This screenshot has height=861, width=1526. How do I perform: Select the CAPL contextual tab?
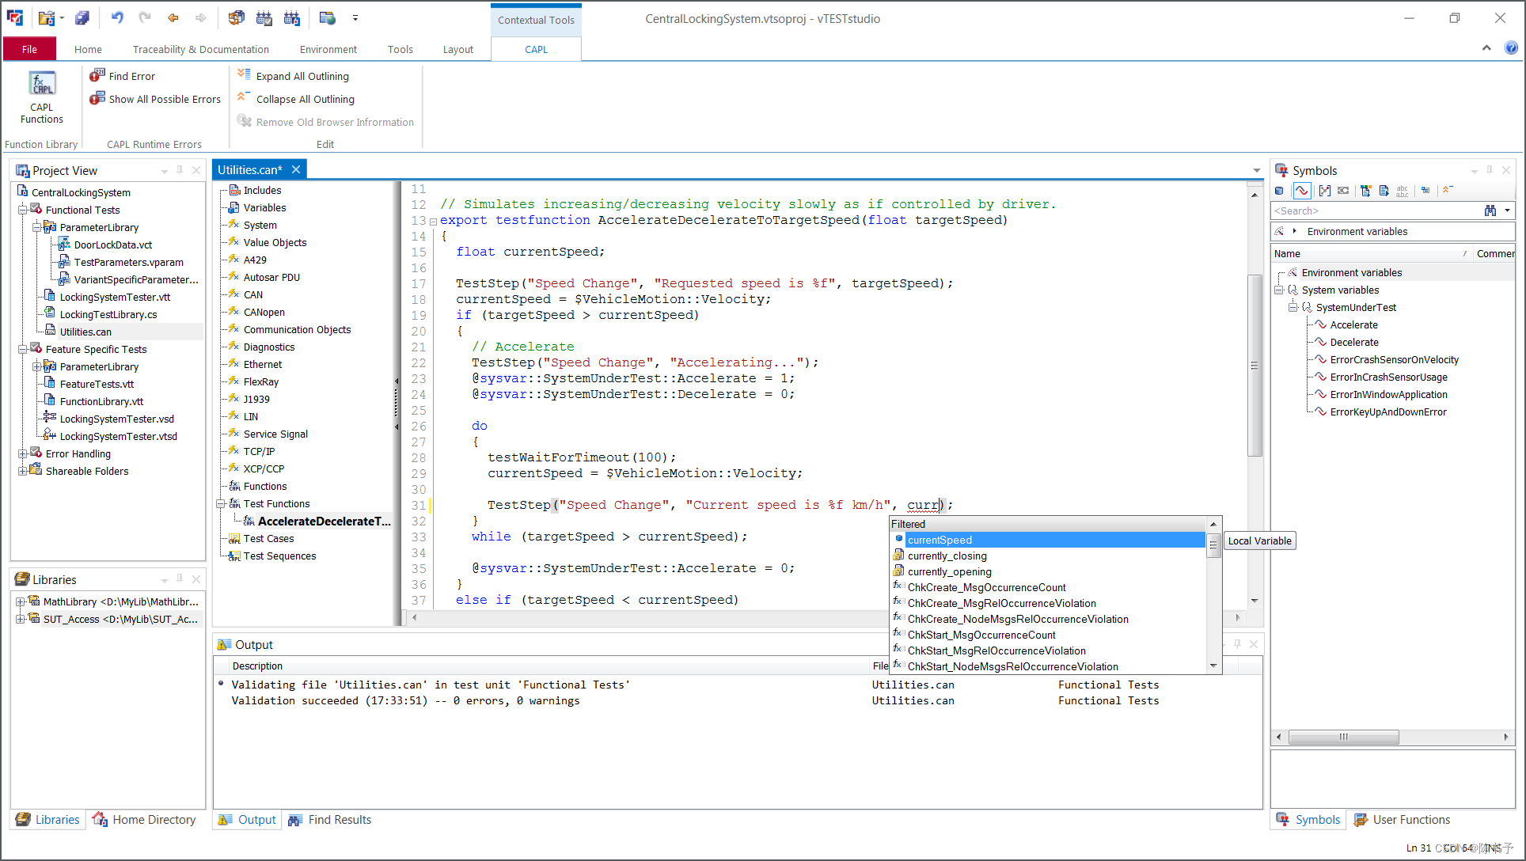pyautogui.click(x=536, y=49)
